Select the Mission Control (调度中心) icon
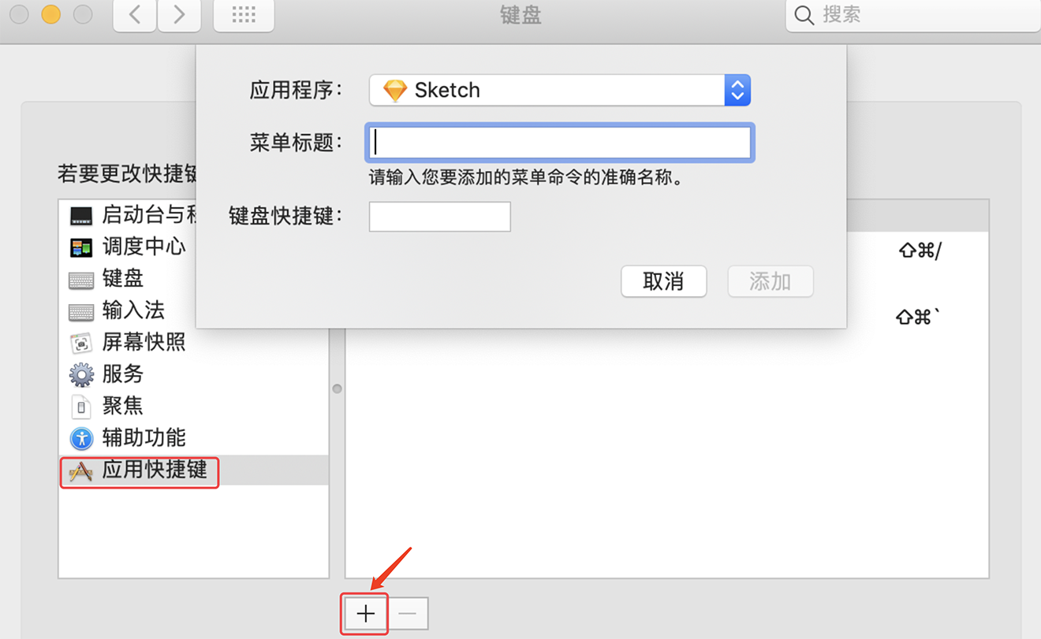The width and height of the screenshot is (1041, 639). click(81, 247)
